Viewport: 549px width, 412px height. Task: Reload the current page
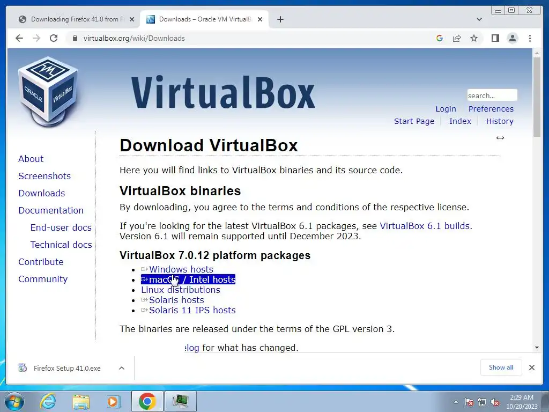(54, 38)
